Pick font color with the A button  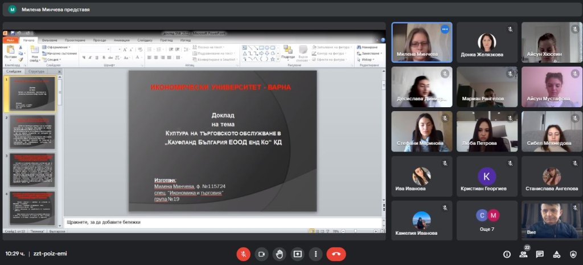[138, 58]
